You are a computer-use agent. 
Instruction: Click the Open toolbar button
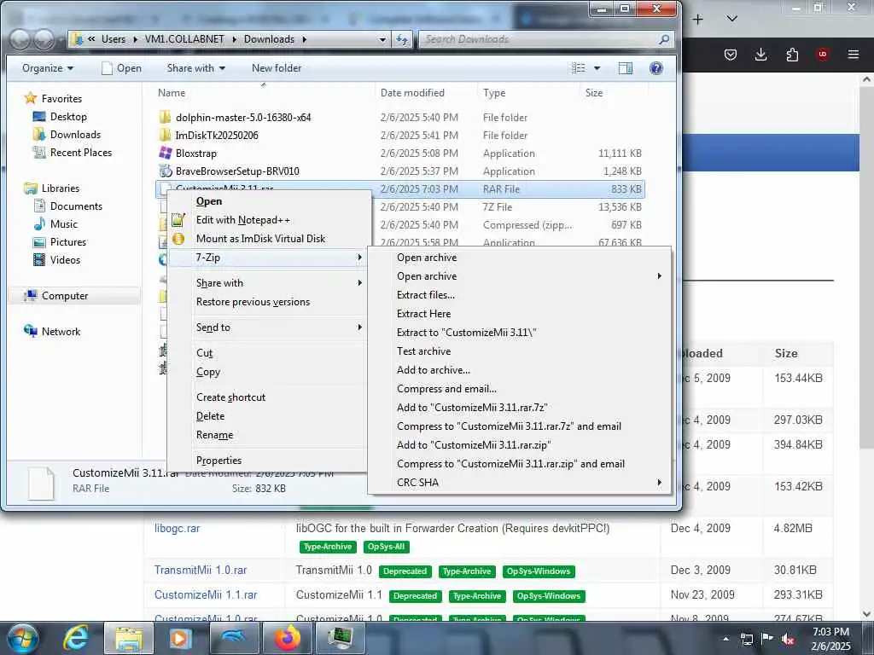pos(121,68)
